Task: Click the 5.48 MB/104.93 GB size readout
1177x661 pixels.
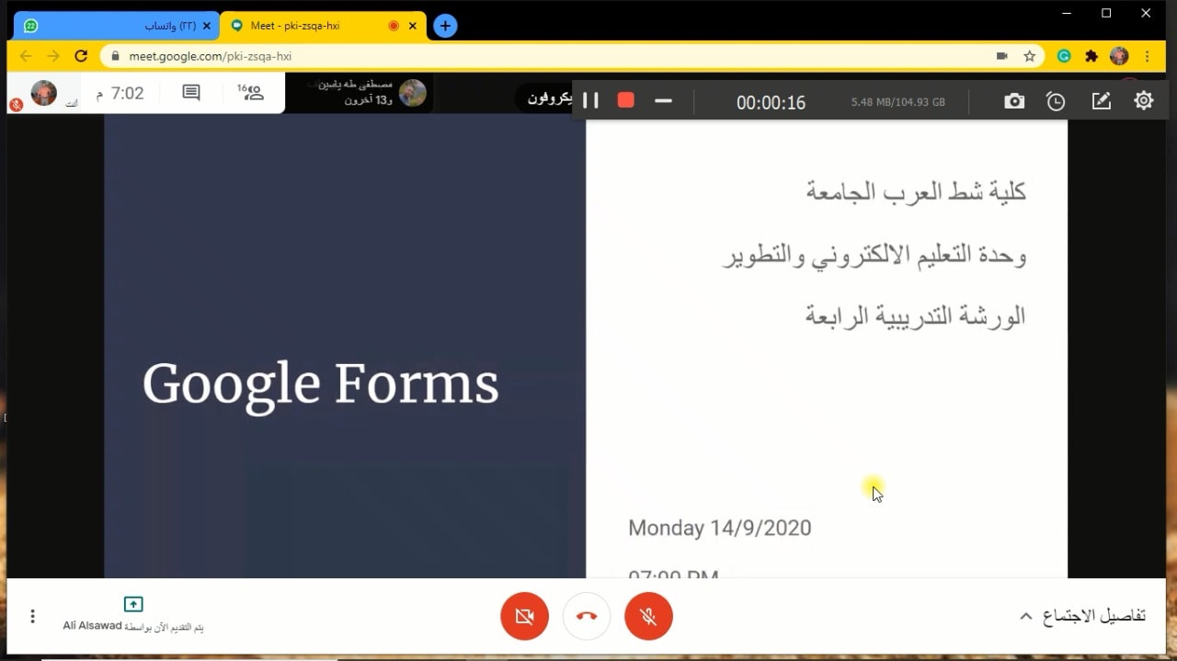Action: point(897,102)
